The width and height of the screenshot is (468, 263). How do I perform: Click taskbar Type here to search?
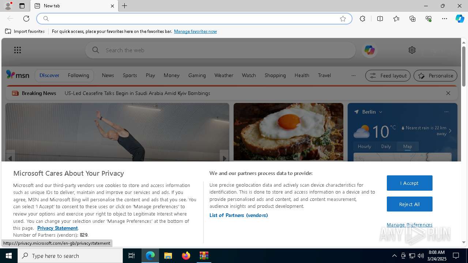tap(70, 256)
